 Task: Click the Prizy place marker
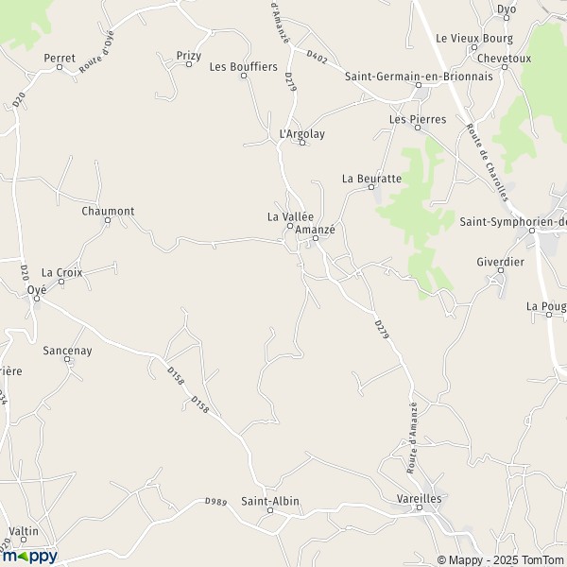coord(189,64)
